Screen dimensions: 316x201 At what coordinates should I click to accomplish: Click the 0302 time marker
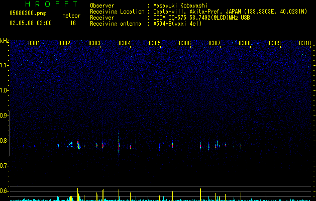pos(64,43)
